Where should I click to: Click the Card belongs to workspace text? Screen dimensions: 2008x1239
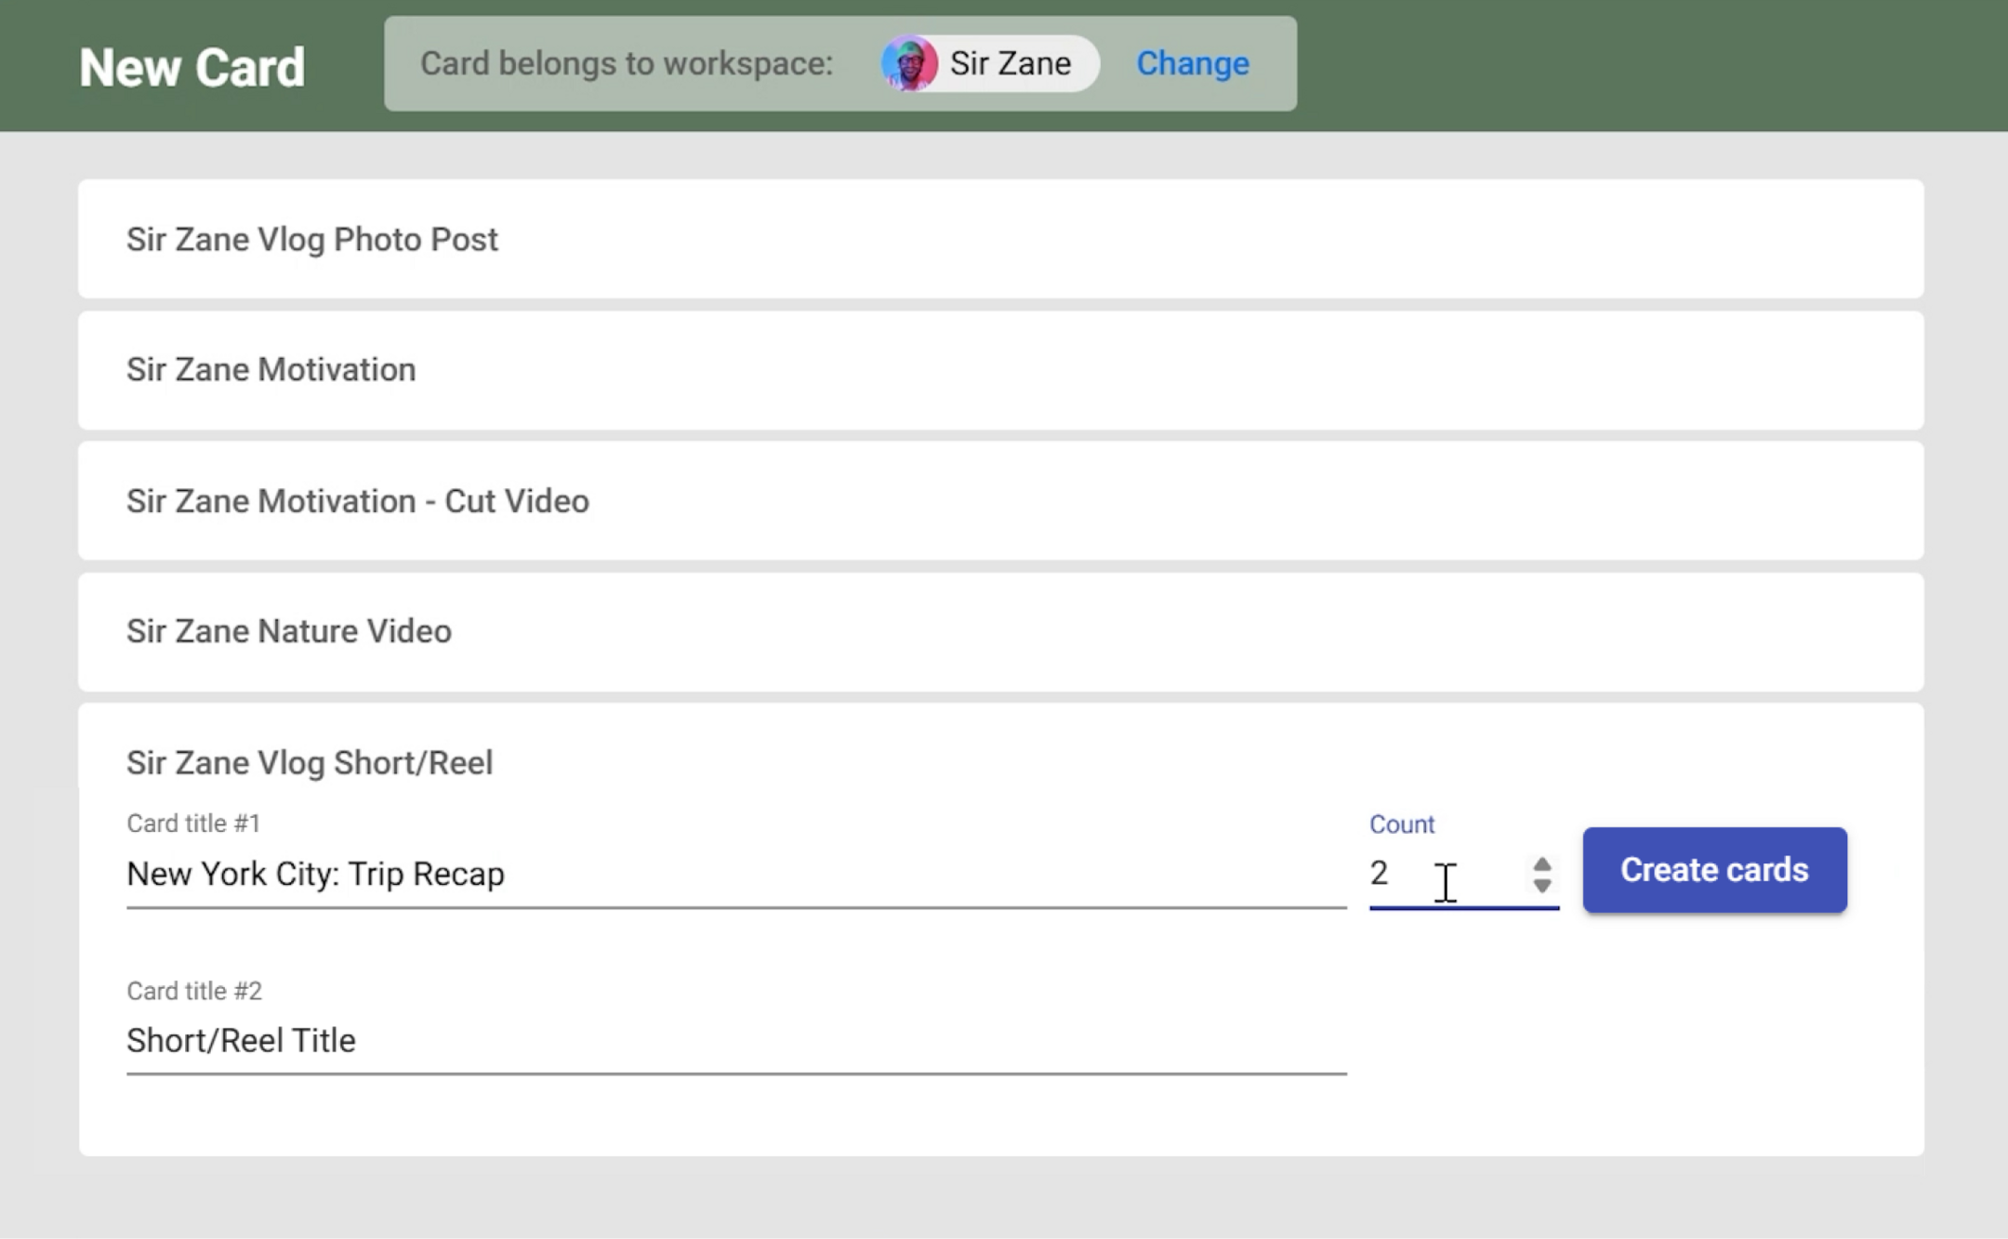(626, 64)
